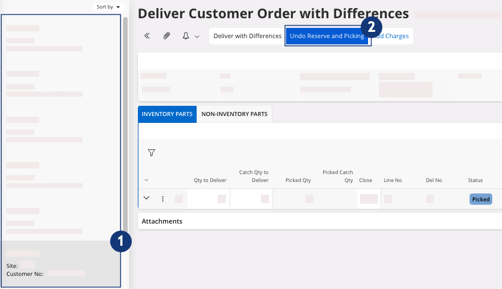This screenshot has height=289, width=502.
Task: Click the Catch Qty to Deliver cell
Action: [251, 199]
